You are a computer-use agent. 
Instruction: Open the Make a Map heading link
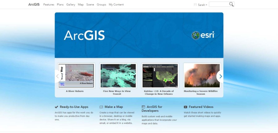114,107
